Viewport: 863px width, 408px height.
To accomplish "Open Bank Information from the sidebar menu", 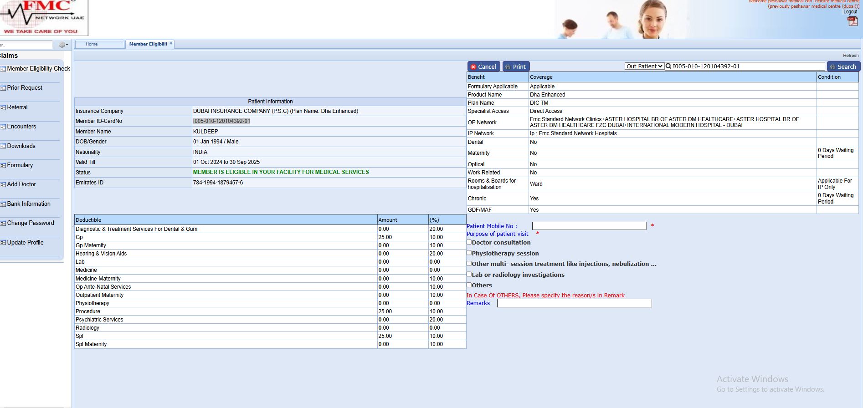I will (29, 204).
